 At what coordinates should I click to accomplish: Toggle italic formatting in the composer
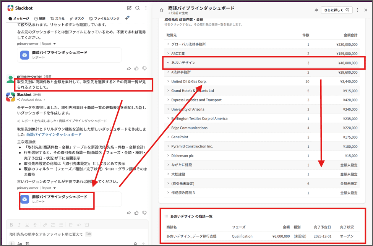click(19, 225)
